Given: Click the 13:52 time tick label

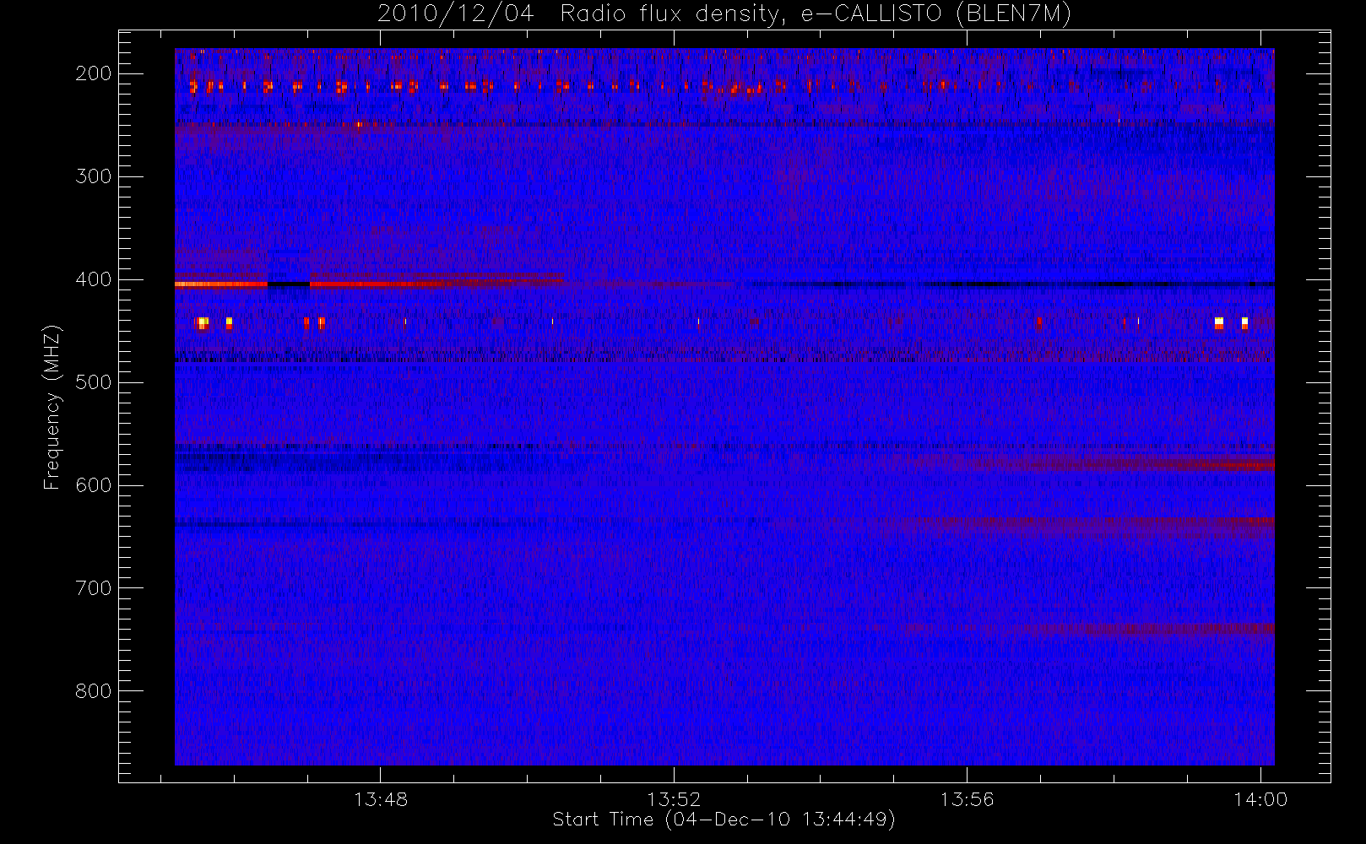Looking at the screenshot, I should point(674,798).
